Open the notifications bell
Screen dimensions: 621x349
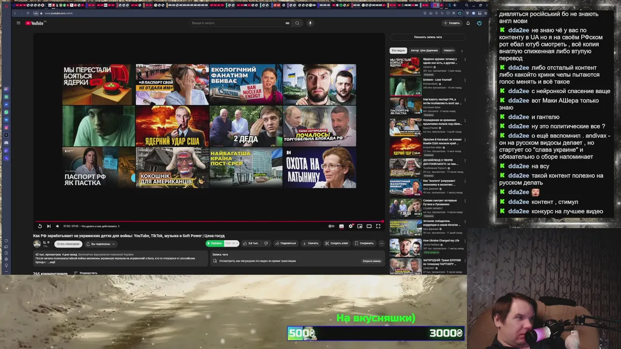[x=468, y=23]
